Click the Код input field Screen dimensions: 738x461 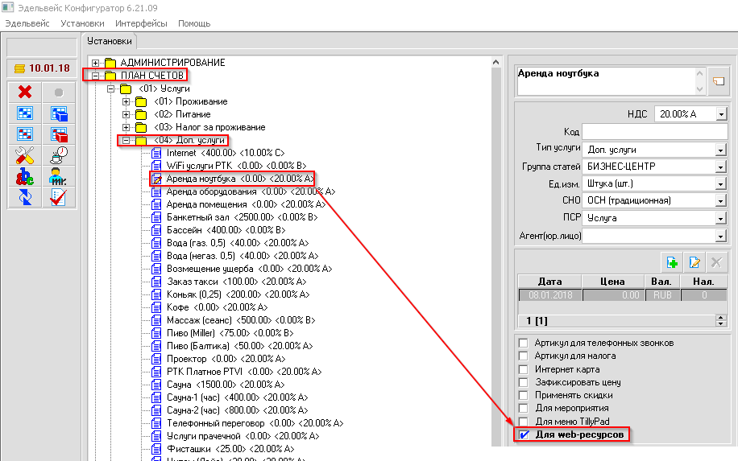click(654, 132)
